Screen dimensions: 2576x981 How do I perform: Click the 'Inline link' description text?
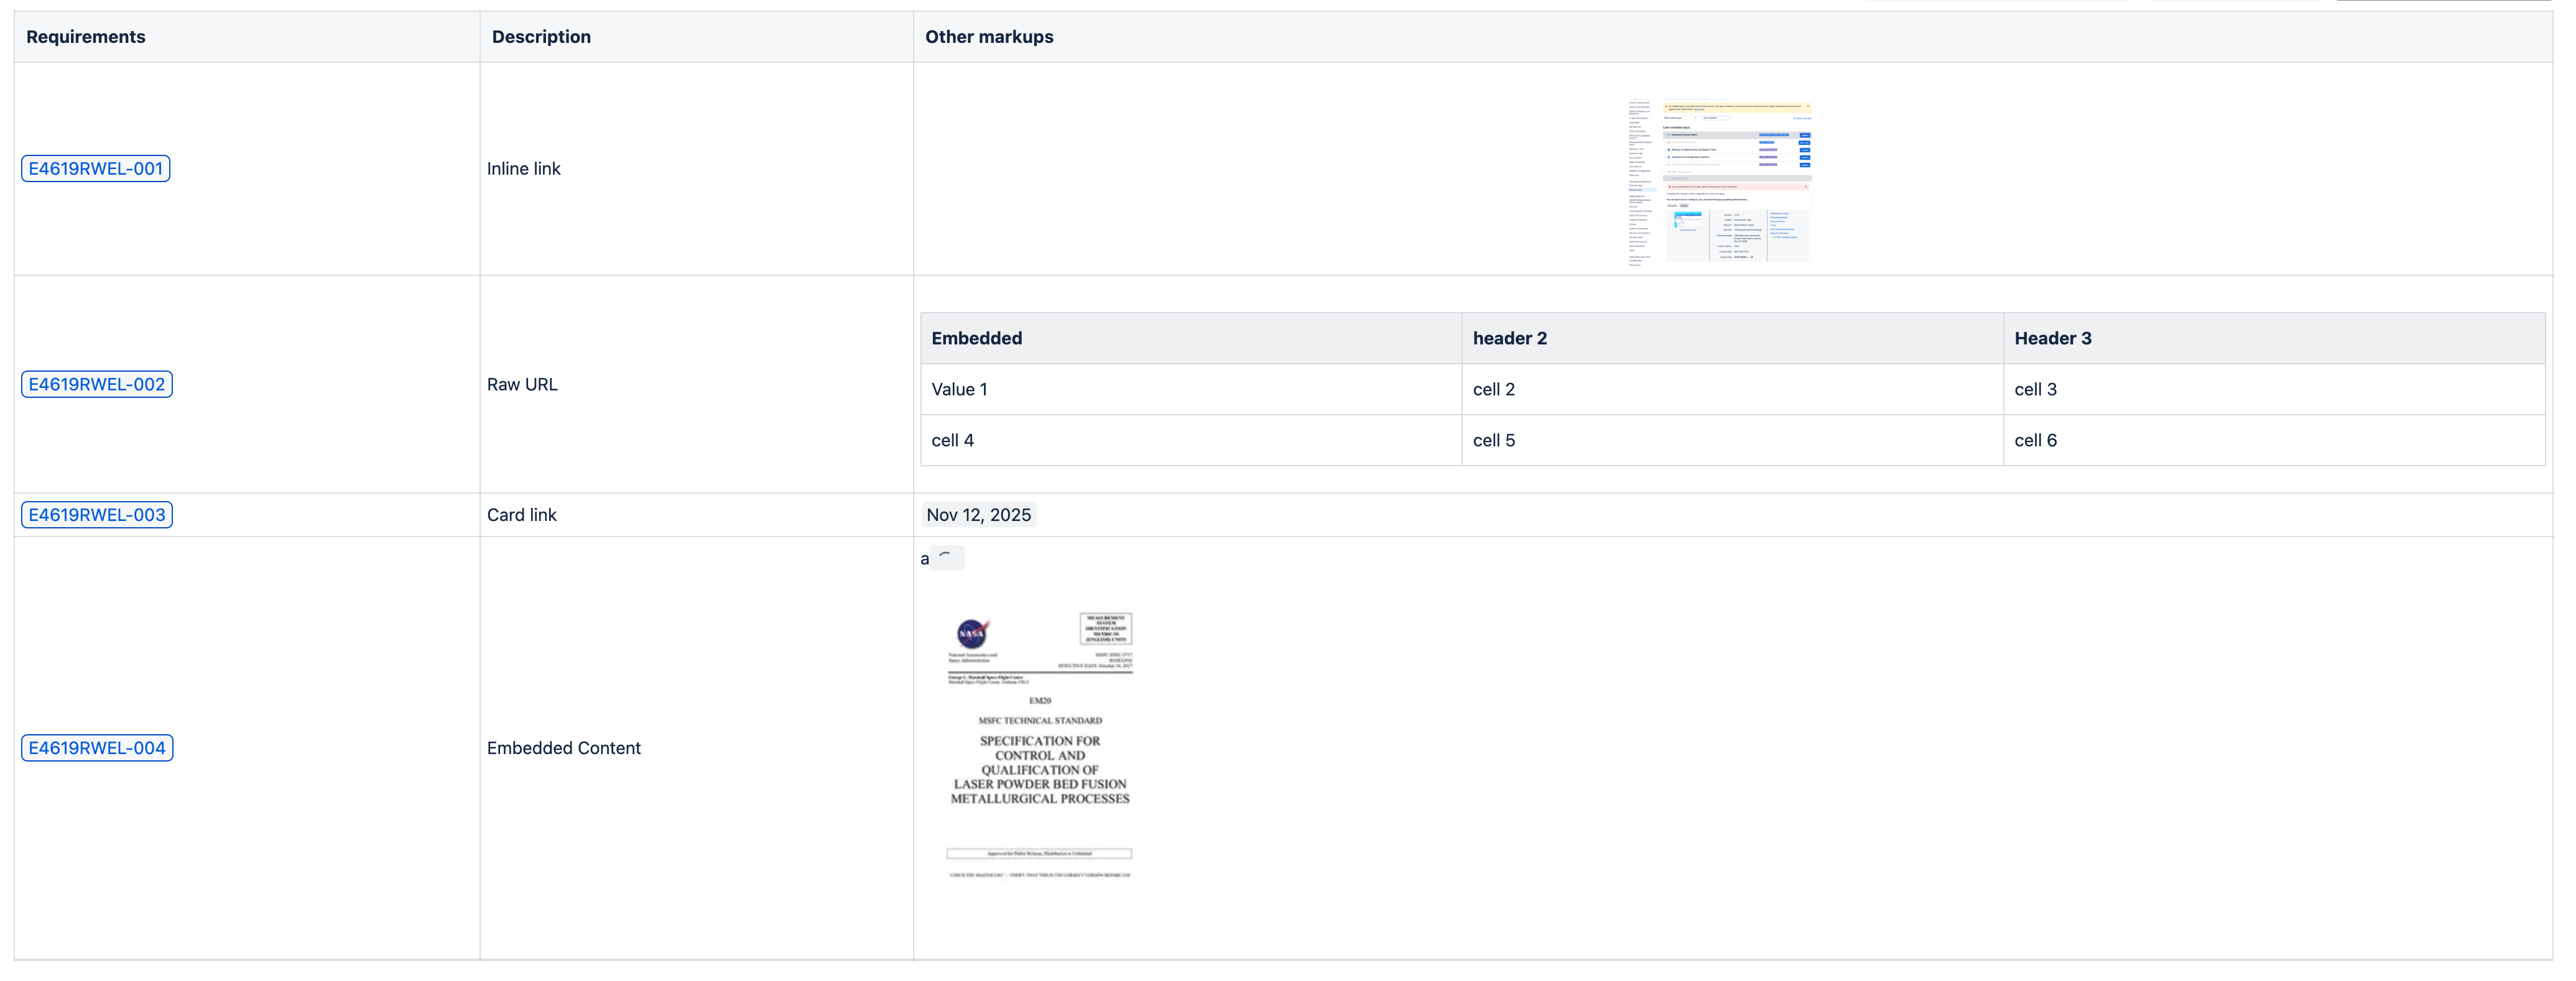[523, 168]
